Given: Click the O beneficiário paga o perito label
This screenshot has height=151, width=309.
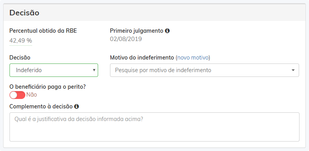Looking at the screenshot, I should point(48,87).
